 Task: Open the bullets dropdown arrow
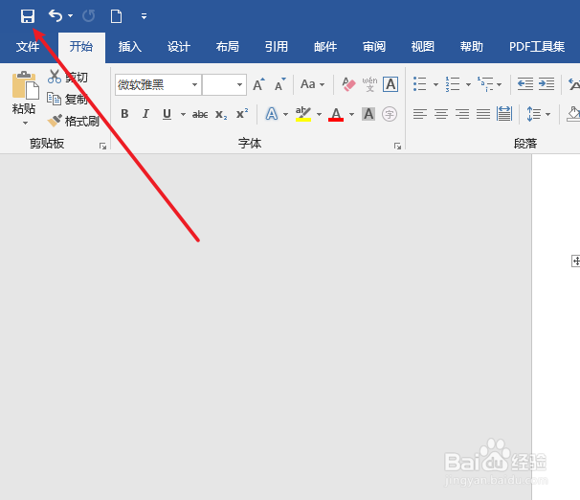(x=435, y=84)
